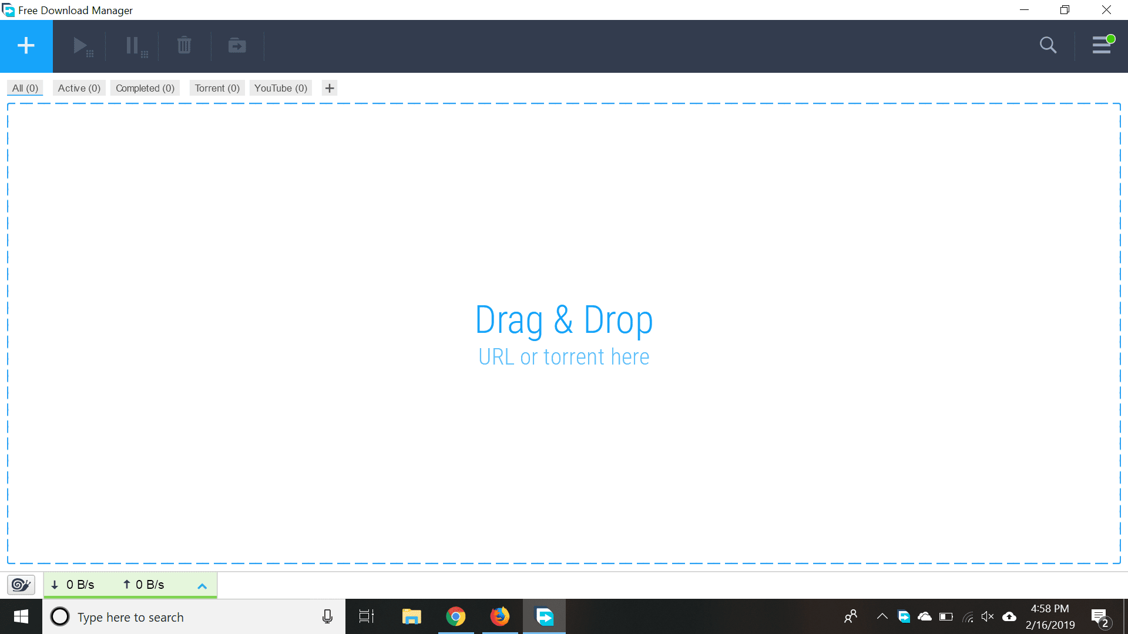Click the add new download button
1128x634 pixels.
(26, 45)
